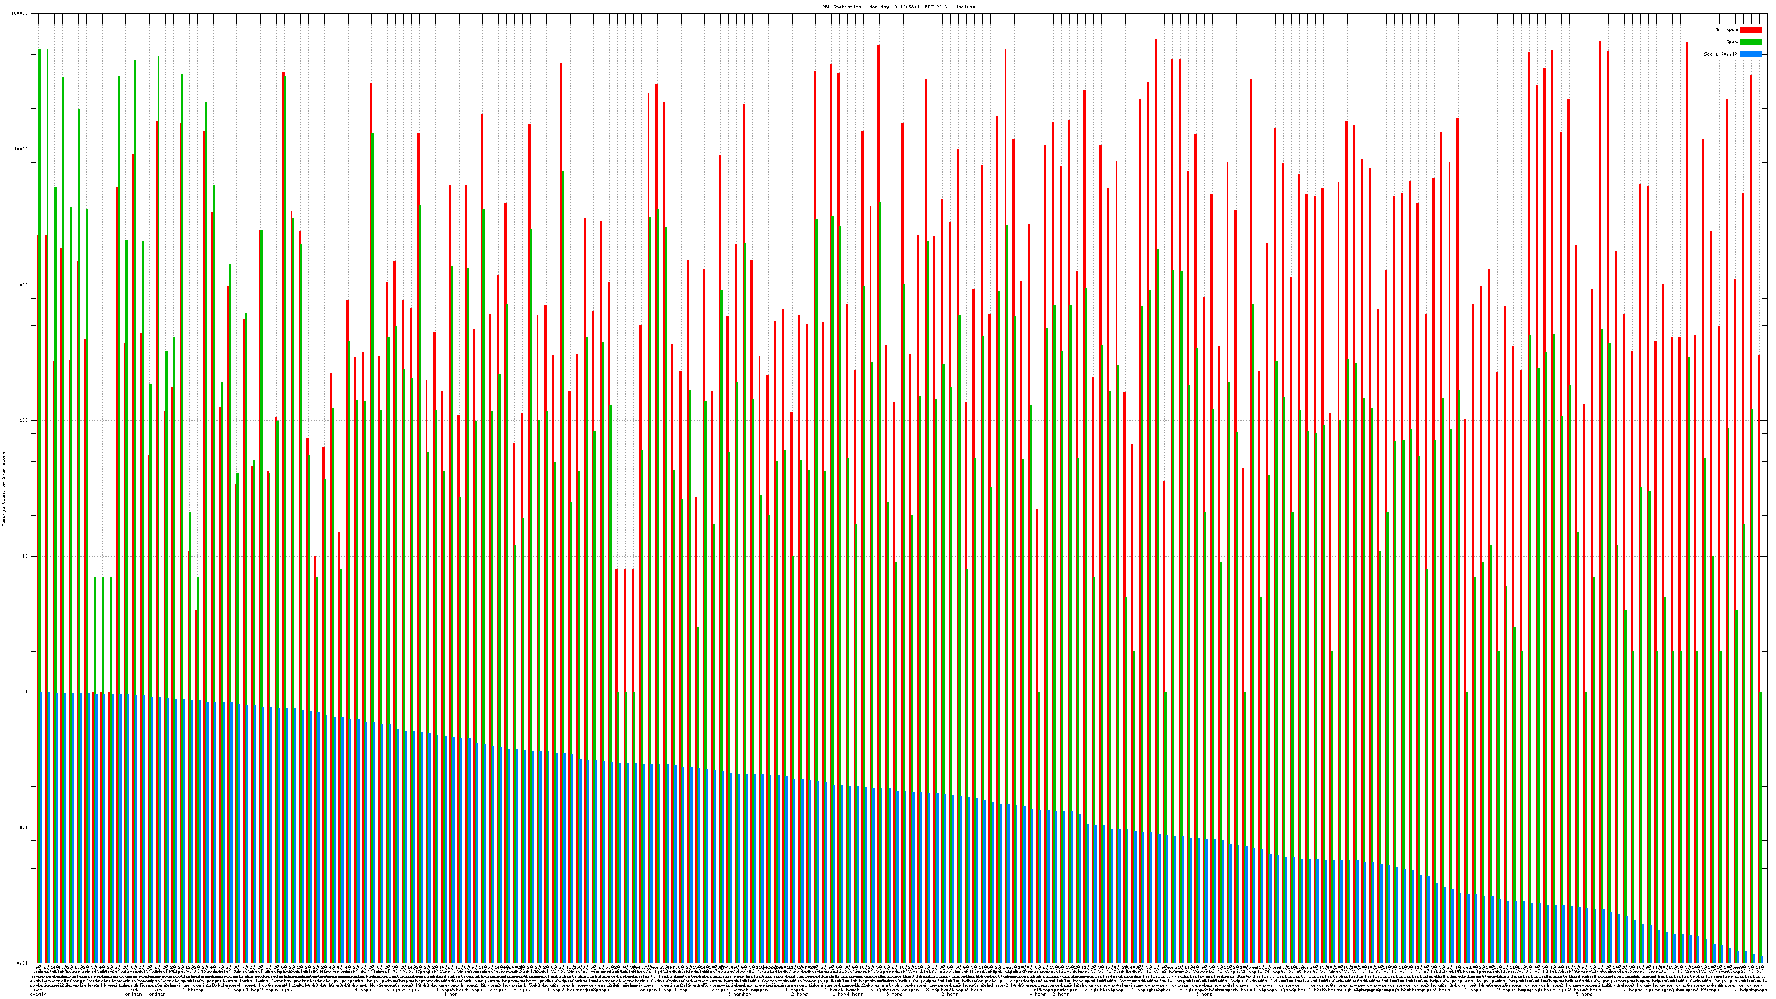Image resolution: width=1776 pixels, height=999 pixels.
Task: Click the 100 y-axis tick label
Action: pos(24,421)
